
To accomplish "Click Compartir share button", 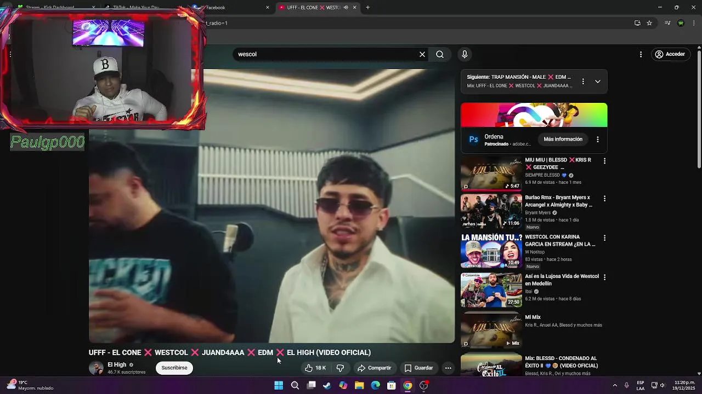I will (x=374, y=368).
